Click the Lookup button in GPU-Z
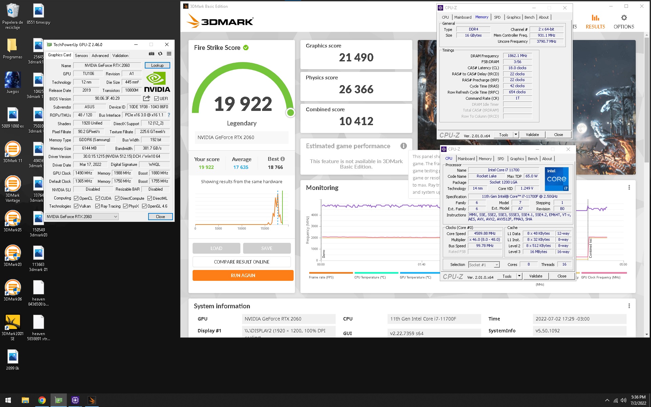The width and height of the screenshot is (651, 407). pyautogui.click(x=157, y=65)
